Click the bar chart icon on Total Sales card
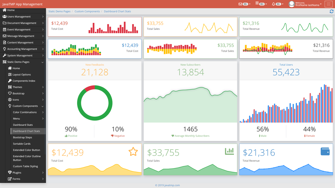 pyautogui.click(x=229, y=151)
